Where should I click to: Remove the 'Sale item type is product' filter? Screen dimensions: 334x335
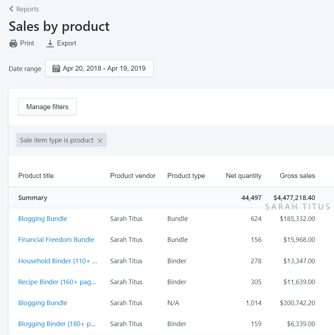click(100, 140)
